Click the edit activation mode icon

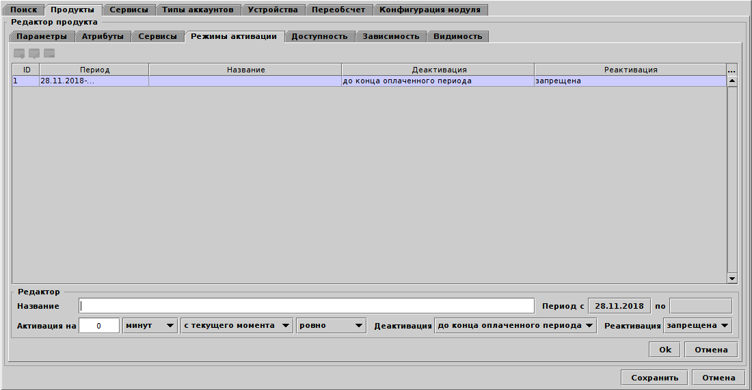coord(34,54)
